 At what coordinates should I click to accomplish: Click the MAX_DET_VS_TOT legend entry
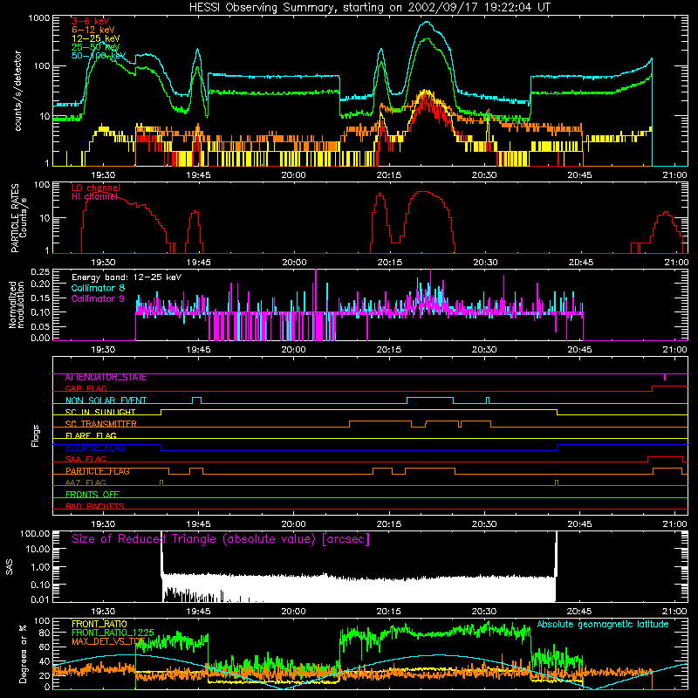pos(108,641)
